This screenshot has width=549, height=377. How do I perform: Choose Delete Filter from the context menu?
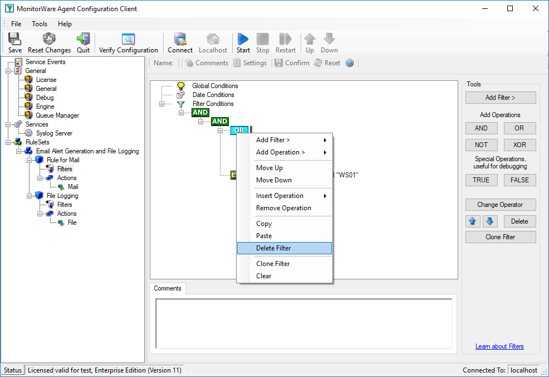pyautogui.click(x=285, y=248)
